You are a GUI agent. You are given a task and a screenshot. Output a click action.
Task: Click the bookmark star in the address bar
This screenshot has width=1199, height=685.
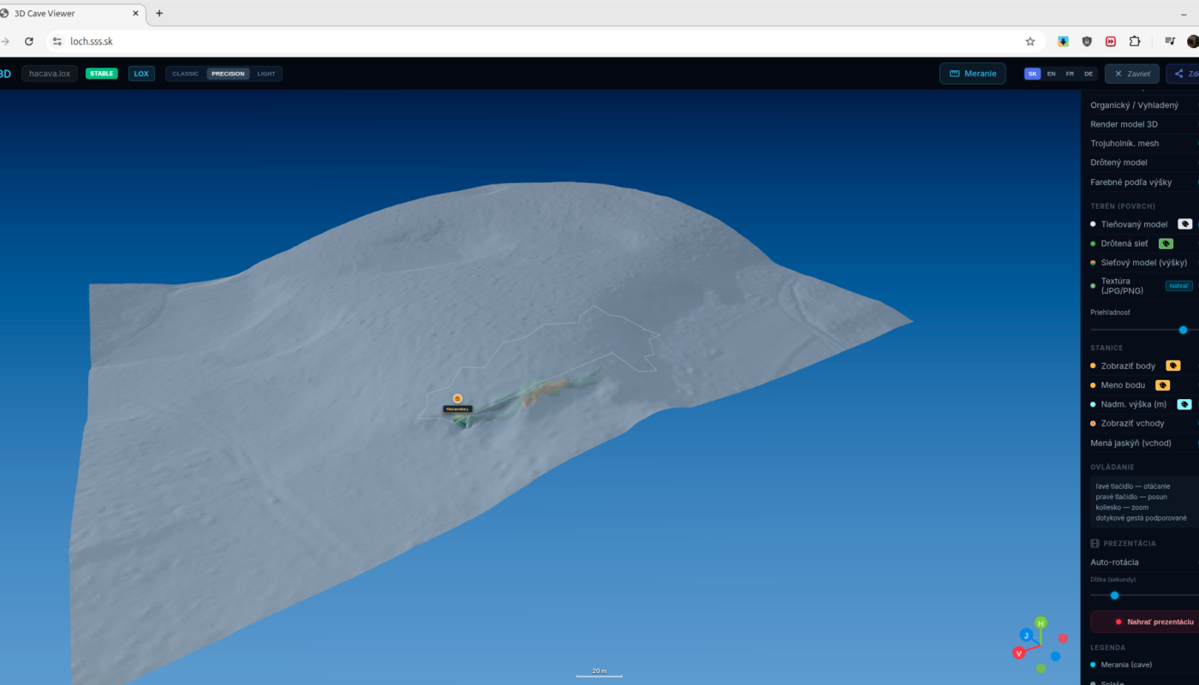click(x=1029, y=40)
